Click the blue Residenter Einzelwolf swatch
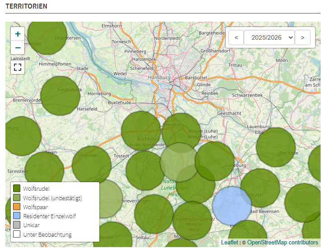Image resolution: width=321 pixels, height=248 pixels. coord(17,216)
